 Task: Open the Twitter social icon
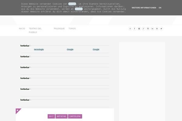(161, 29)
